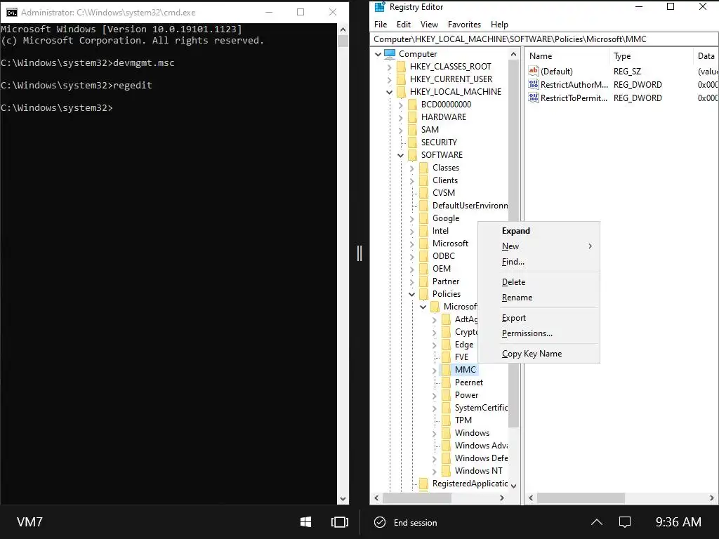This screenshot has width=719, height=539.
Task: Click tree pane horizontal scroll right arrow
Action: [x=501, y=498]
